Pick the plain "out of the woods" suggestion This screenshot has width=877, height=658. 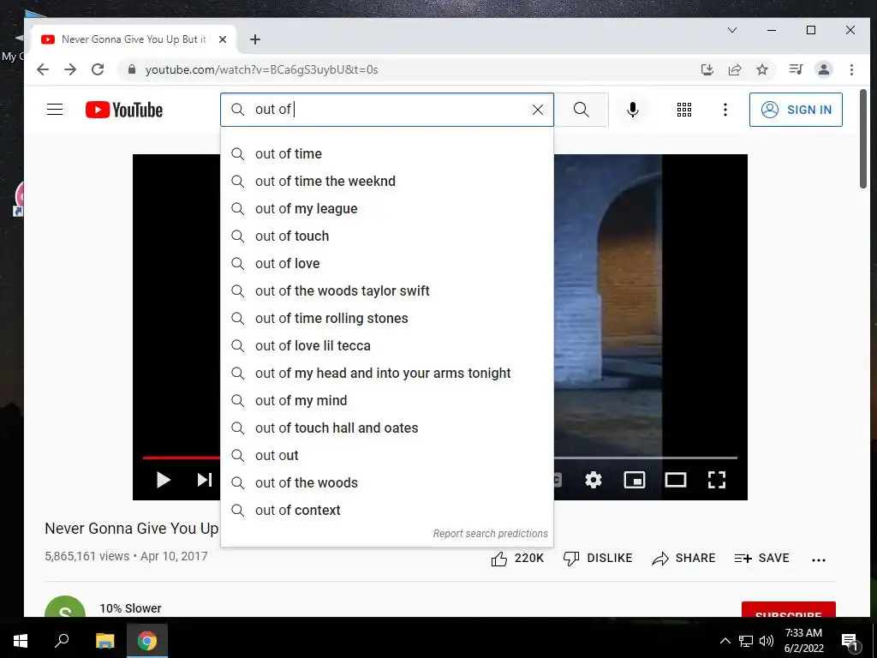pyautogui.click(x=387, y=483)
